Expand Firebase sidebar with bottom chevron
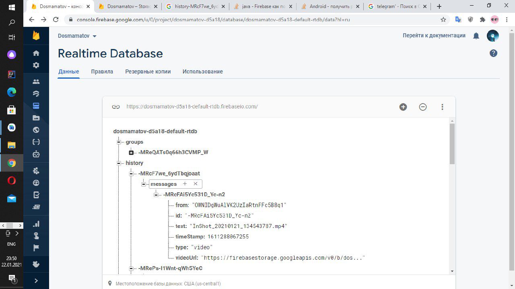Screen dimensions: 515x289 pos(36,281)
